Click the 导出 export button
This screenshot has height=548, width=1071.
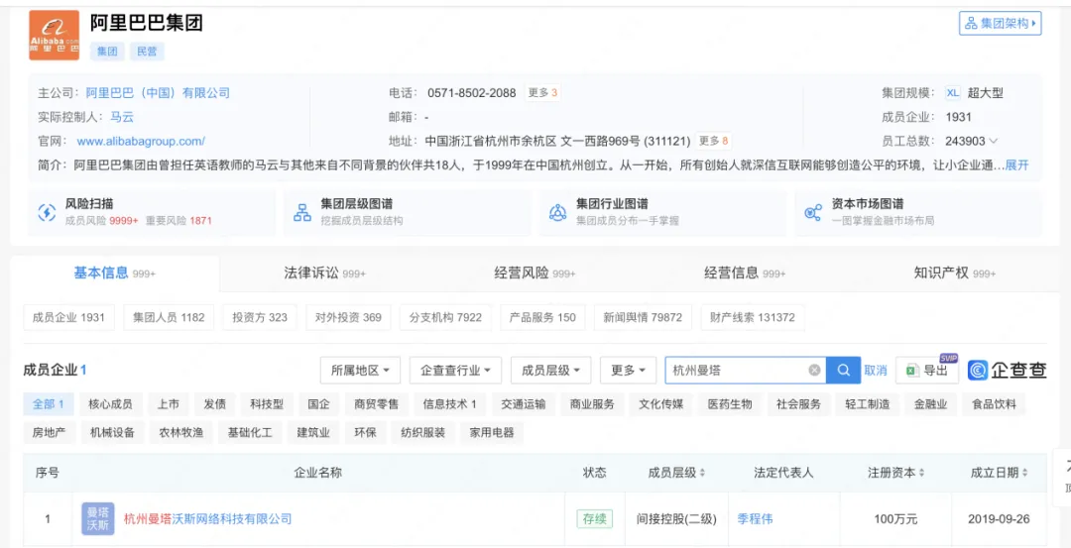[927, 370]
